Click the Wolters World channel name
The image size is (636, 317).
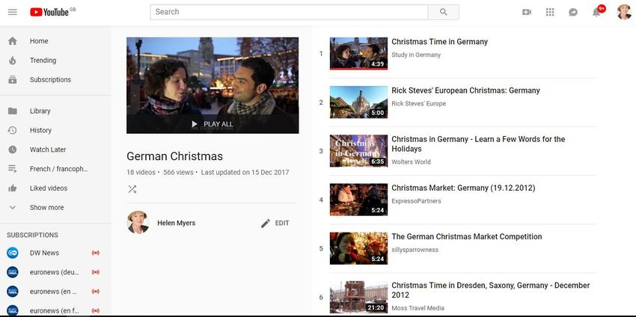click(412, 161)
